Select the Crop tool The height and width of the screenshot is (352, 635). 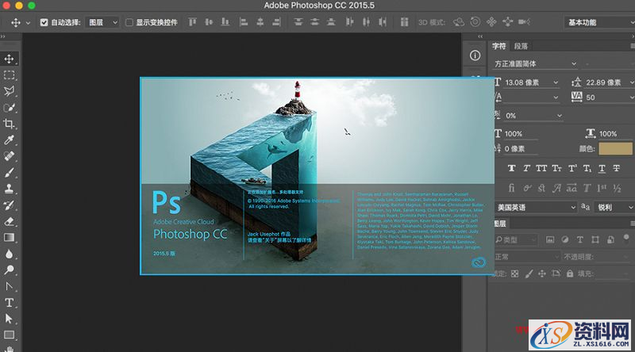pos(10,124)
